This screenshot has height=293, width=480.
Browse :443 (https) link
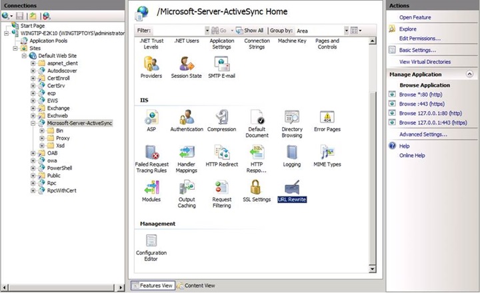[422, 104]
